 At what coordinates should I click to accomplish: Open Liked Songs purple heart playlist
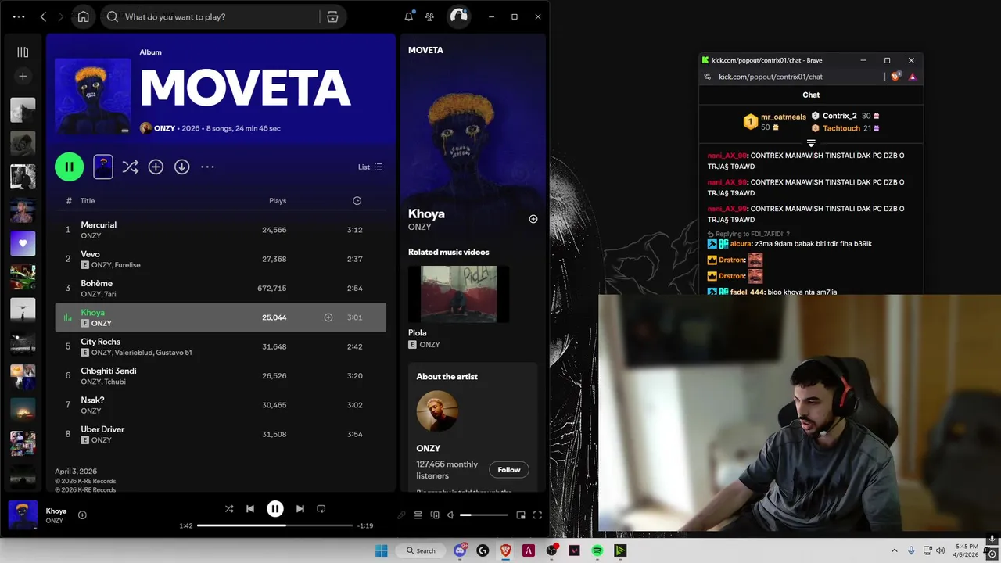pyautogui.click(x=23, y=243)
